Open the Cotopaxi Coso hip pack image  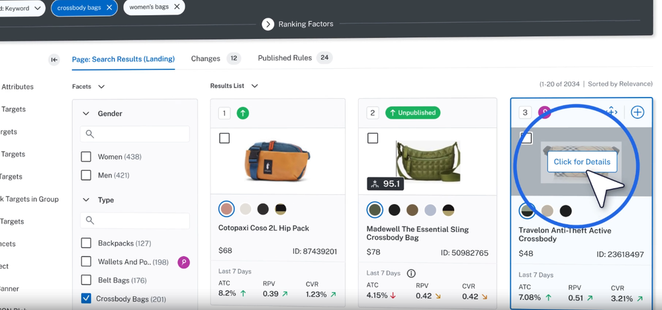click(x=277, y=160)
